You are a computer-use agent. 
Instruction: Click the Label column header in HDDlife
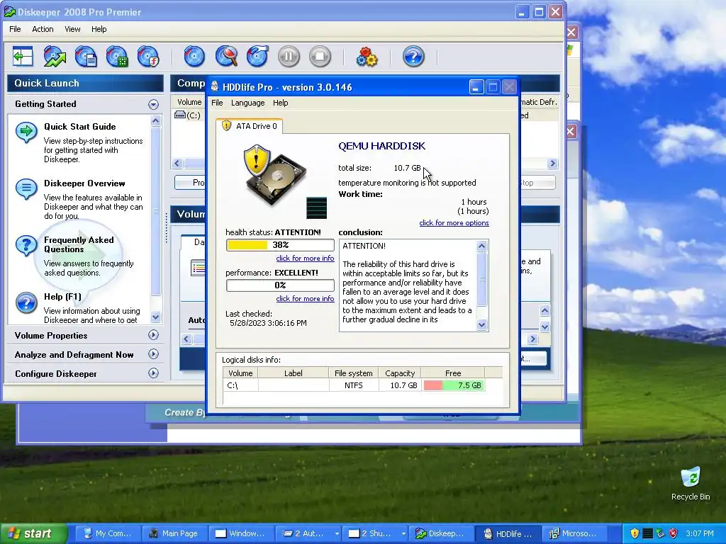(293, 373)
